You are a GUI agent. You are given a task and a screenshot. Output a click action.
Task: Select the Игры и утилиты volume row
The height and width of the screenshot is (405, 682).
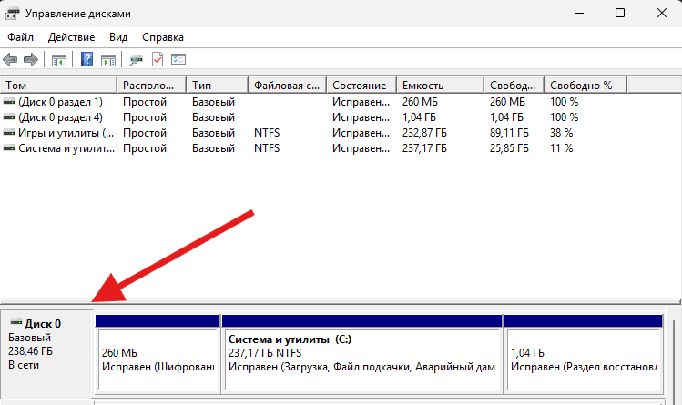point(59,133)
